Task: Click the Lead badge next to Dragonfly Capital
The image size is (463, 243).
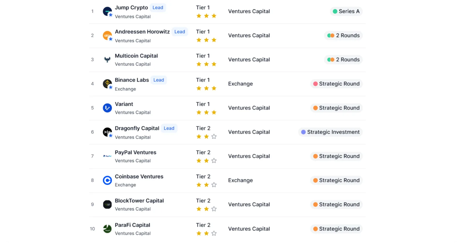Action: pos(169,128)
